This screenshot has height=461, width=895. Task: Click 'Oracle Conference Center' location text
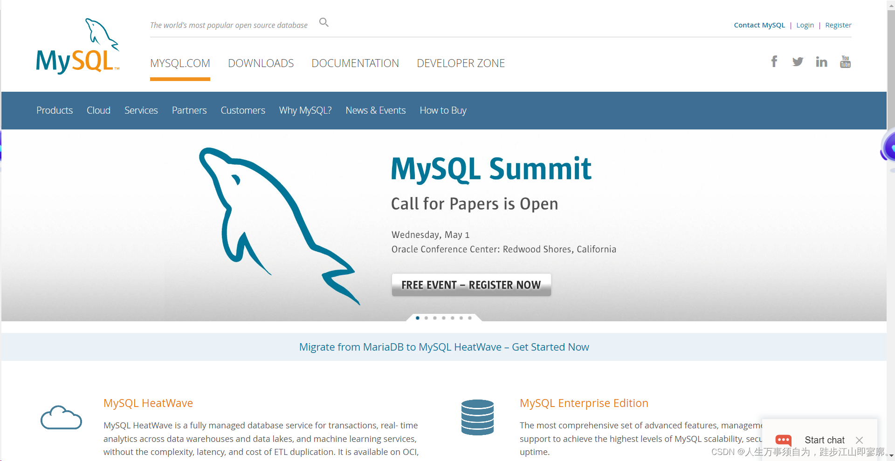(x=504, y=249)
